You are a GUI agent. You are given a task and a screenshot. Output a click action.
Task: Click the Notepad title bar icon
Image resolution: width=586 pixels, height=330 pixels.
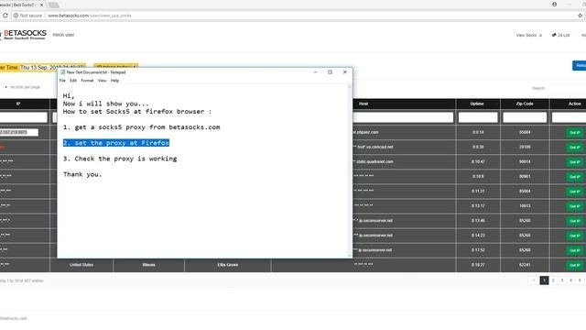63,72
